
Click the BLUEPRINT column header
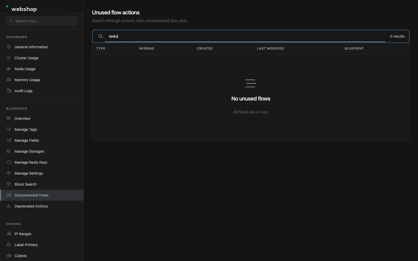354,49
